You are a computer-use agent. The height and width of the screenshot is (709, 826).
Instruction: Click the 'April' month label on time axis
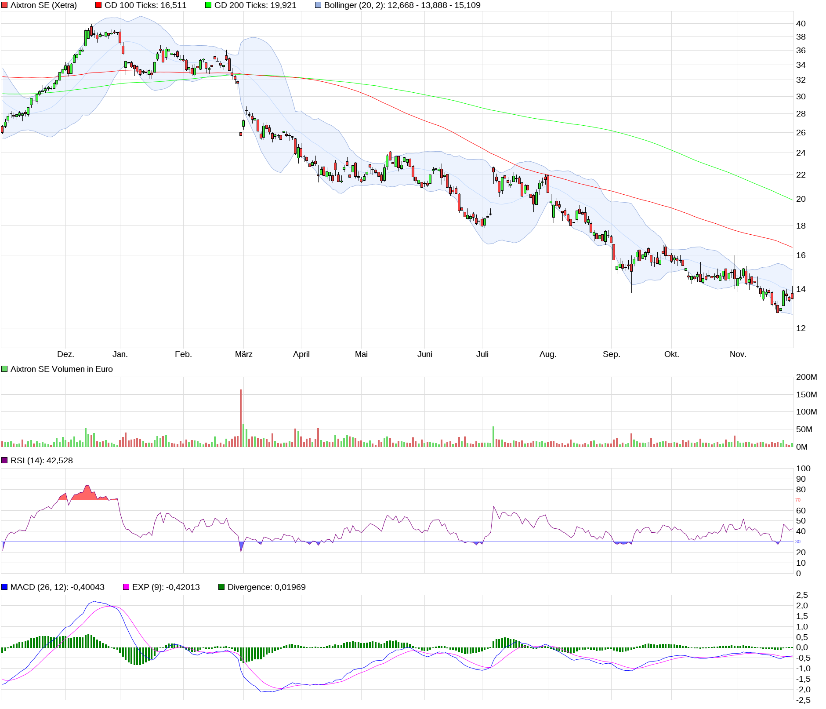(301, 354)
